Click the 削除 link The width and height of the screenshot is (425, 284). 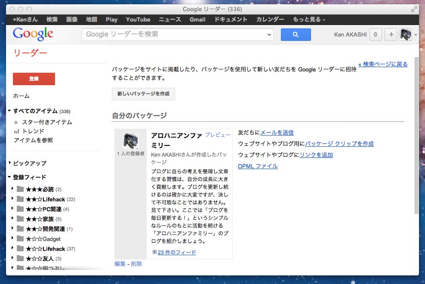coord(136,264)
